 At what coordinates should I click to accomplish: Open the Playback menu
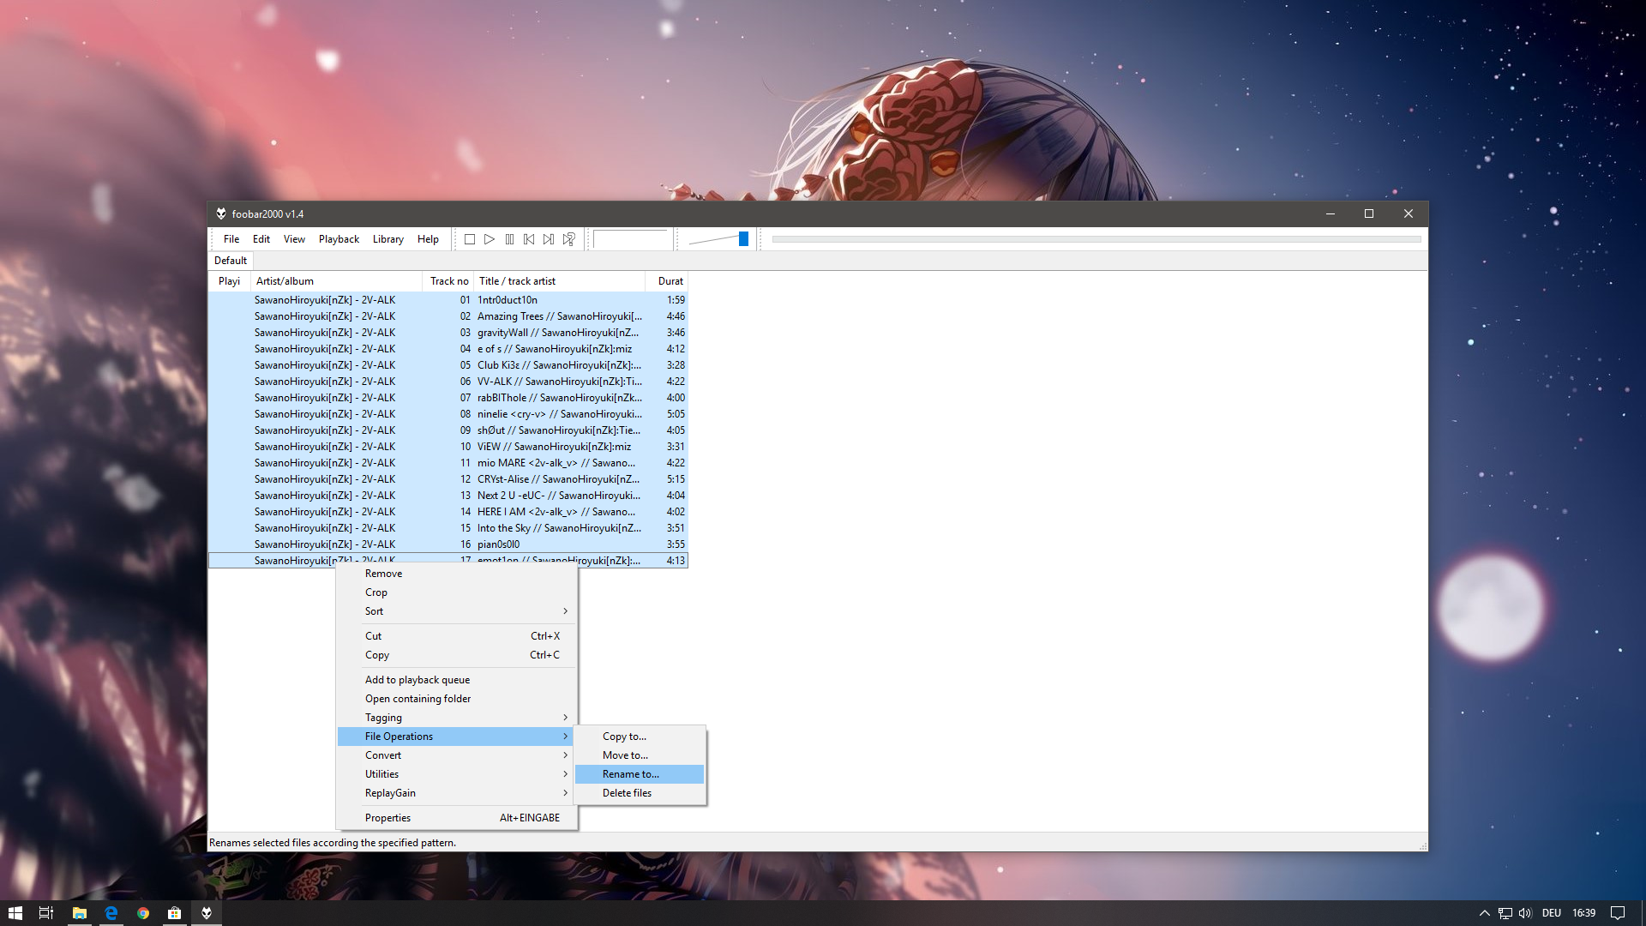(339, 239)
